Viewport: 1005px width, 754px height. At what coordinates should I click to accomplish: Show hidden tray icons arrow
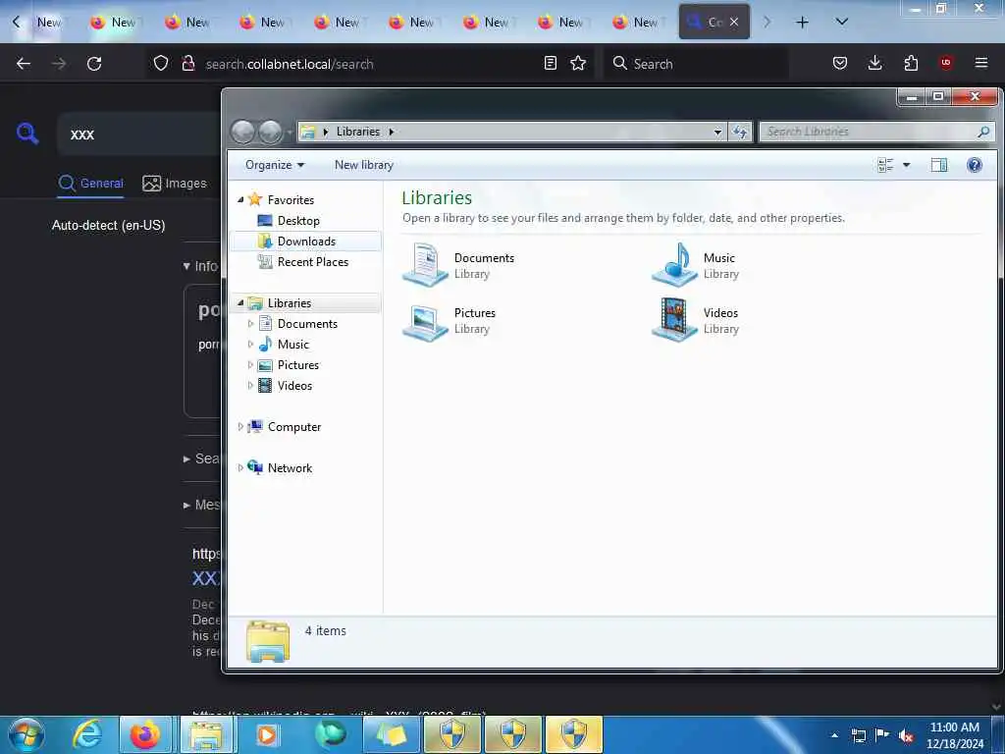[834, 735]
